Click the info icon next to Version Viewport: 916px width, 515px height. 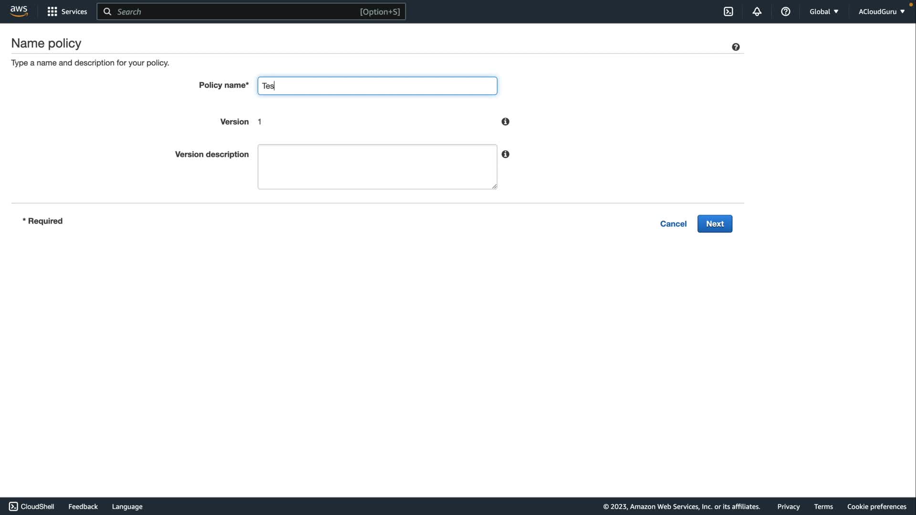coord(505,122)
